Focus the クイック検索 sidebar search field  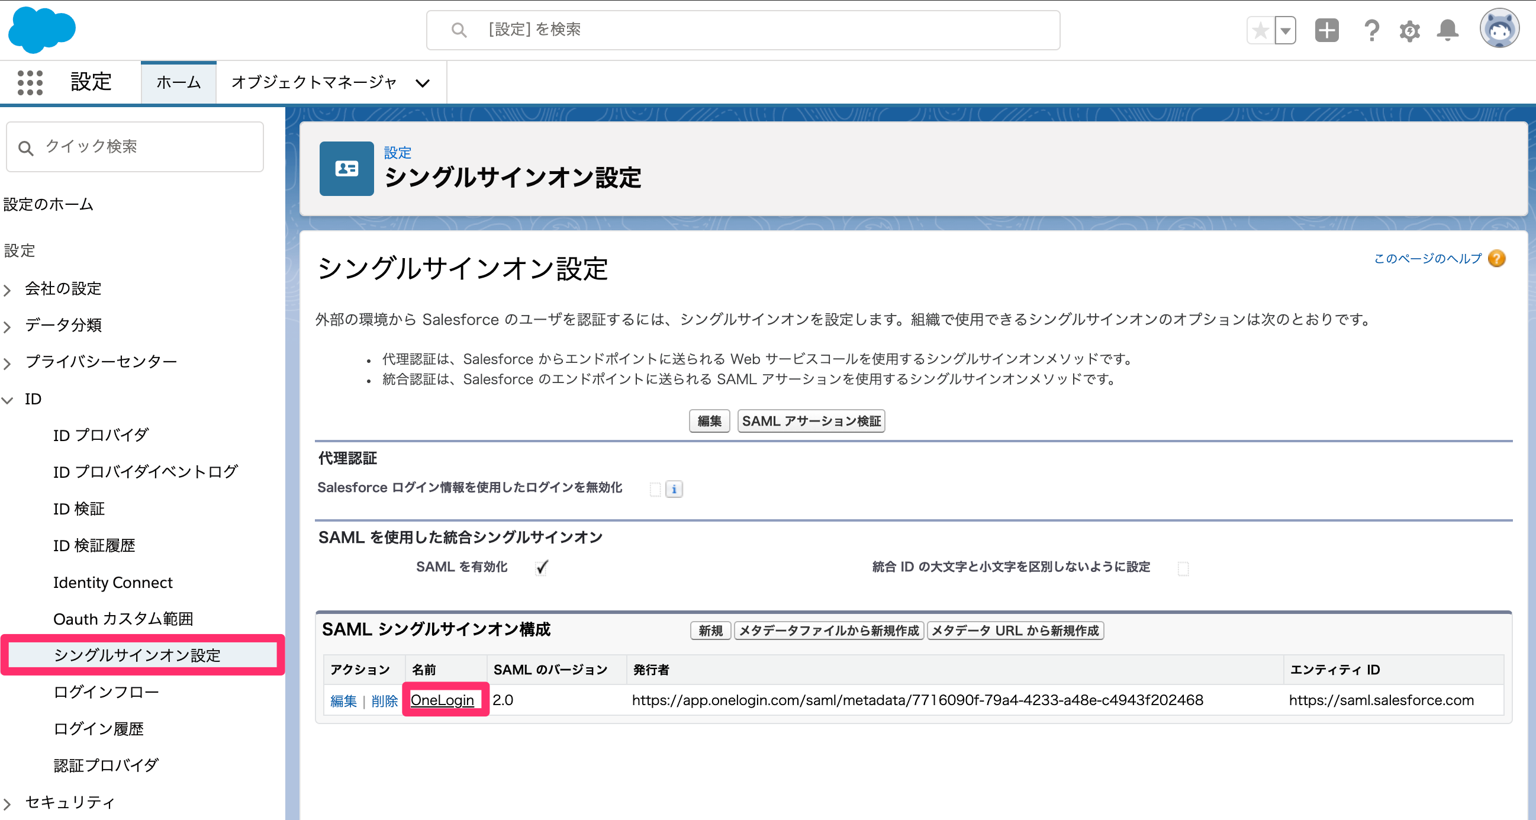(x=135, y=147)
